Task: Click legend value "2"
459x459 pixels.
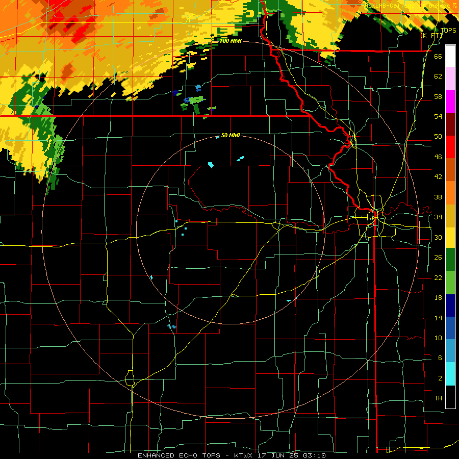Action: click(x=440, y=378)
